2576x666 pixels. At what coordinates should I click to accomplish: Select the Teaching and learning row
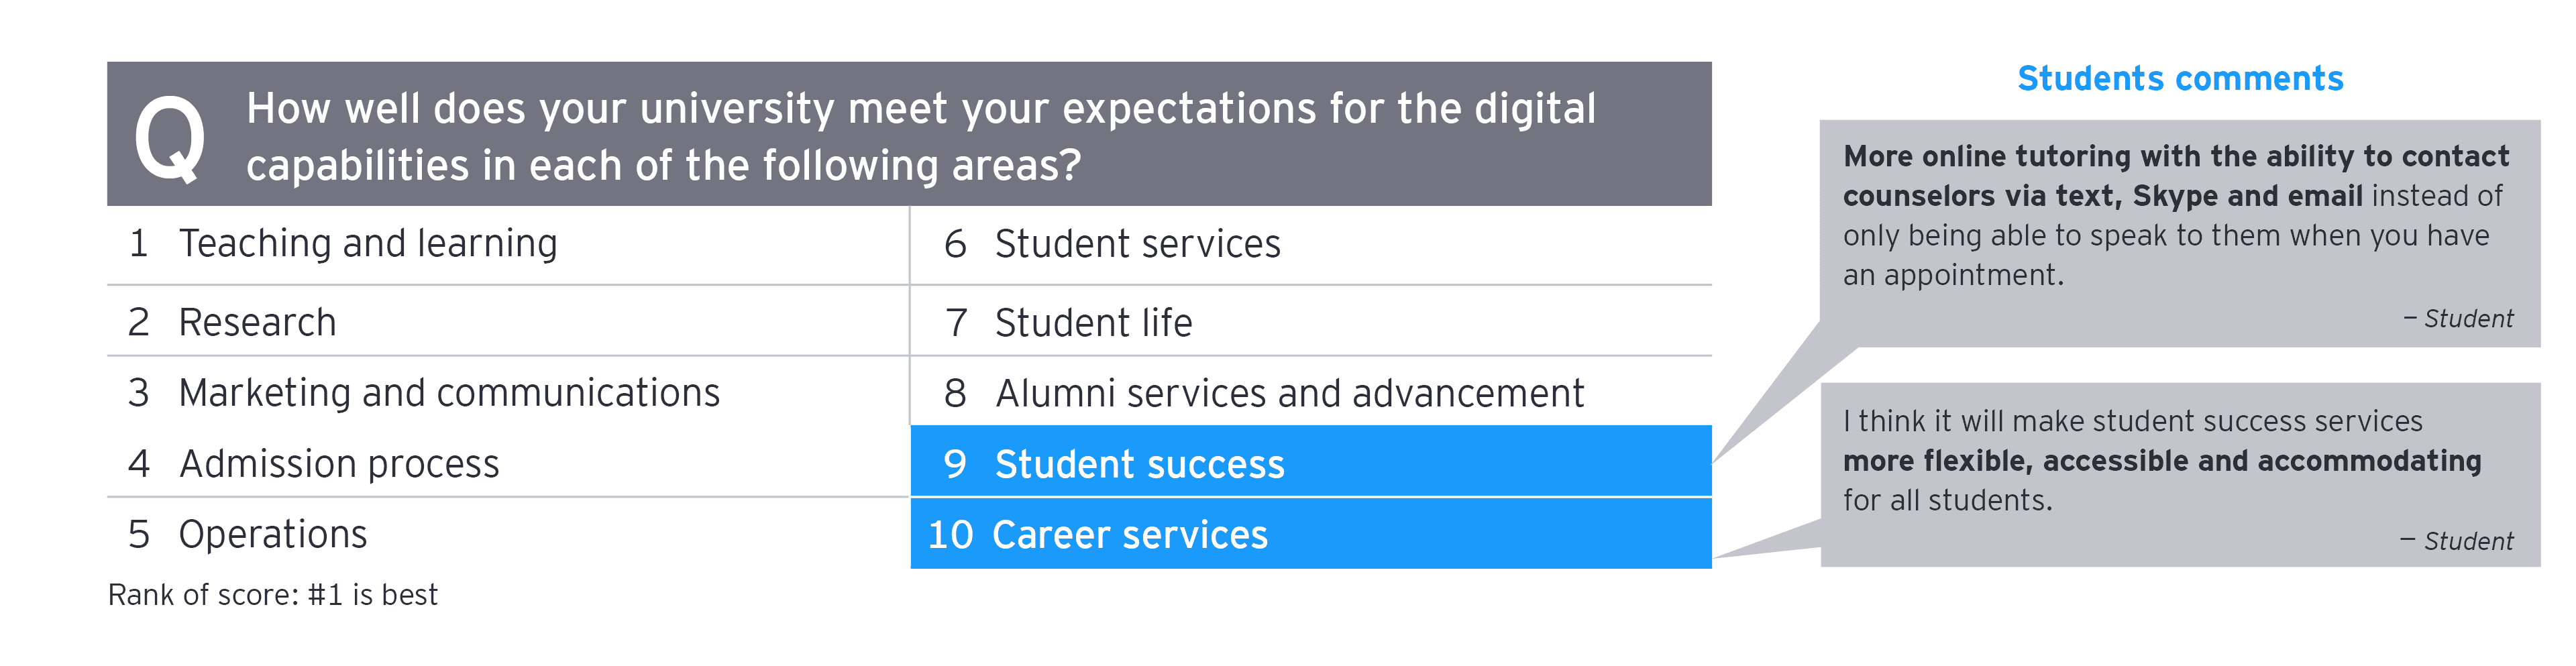coord(368,244)
